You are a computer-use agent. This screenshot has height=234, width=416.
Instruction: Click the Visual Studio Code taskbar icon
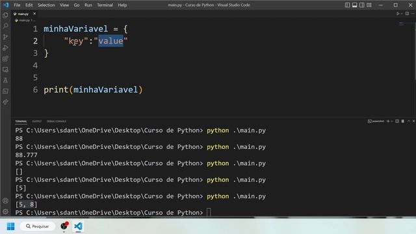point(78,226)
